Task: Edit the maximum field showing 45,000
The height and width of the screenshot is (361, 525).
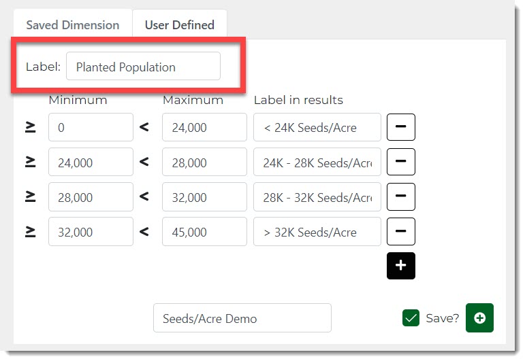Action: [204, 231]
